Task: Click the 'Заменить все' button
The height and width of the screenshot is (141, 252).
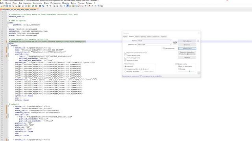Action: click(x=187, y=49)
